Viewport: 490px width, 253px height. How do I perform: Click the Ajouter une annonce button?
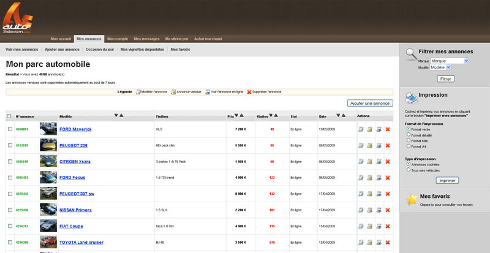[x=369, y=104]
